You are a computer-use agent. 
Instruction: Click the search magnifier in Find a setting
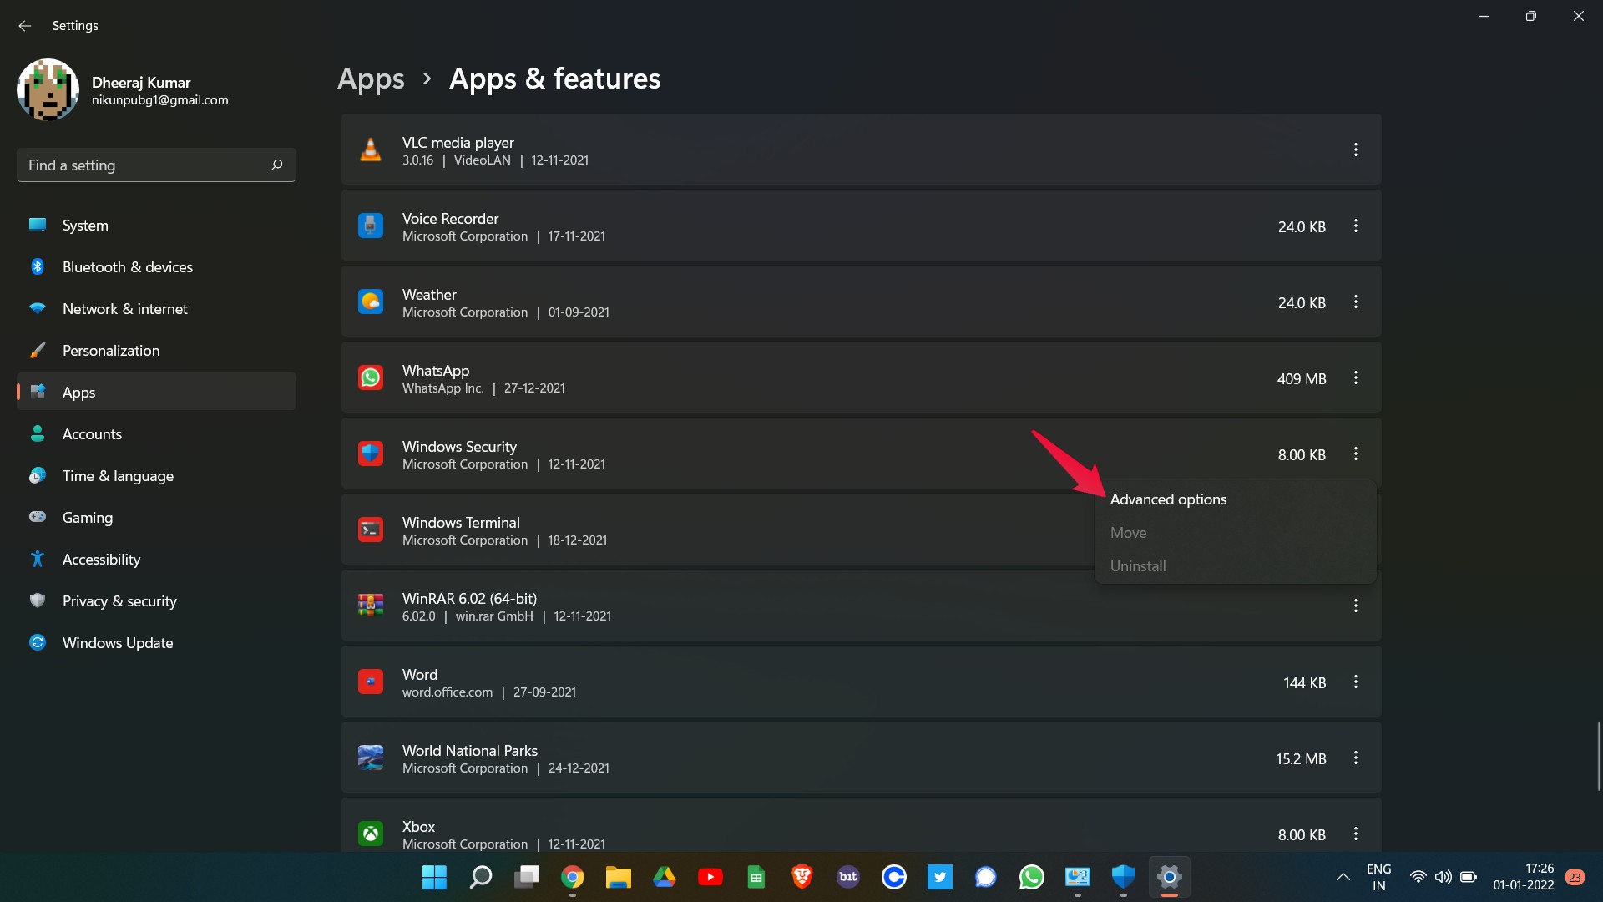277,165
